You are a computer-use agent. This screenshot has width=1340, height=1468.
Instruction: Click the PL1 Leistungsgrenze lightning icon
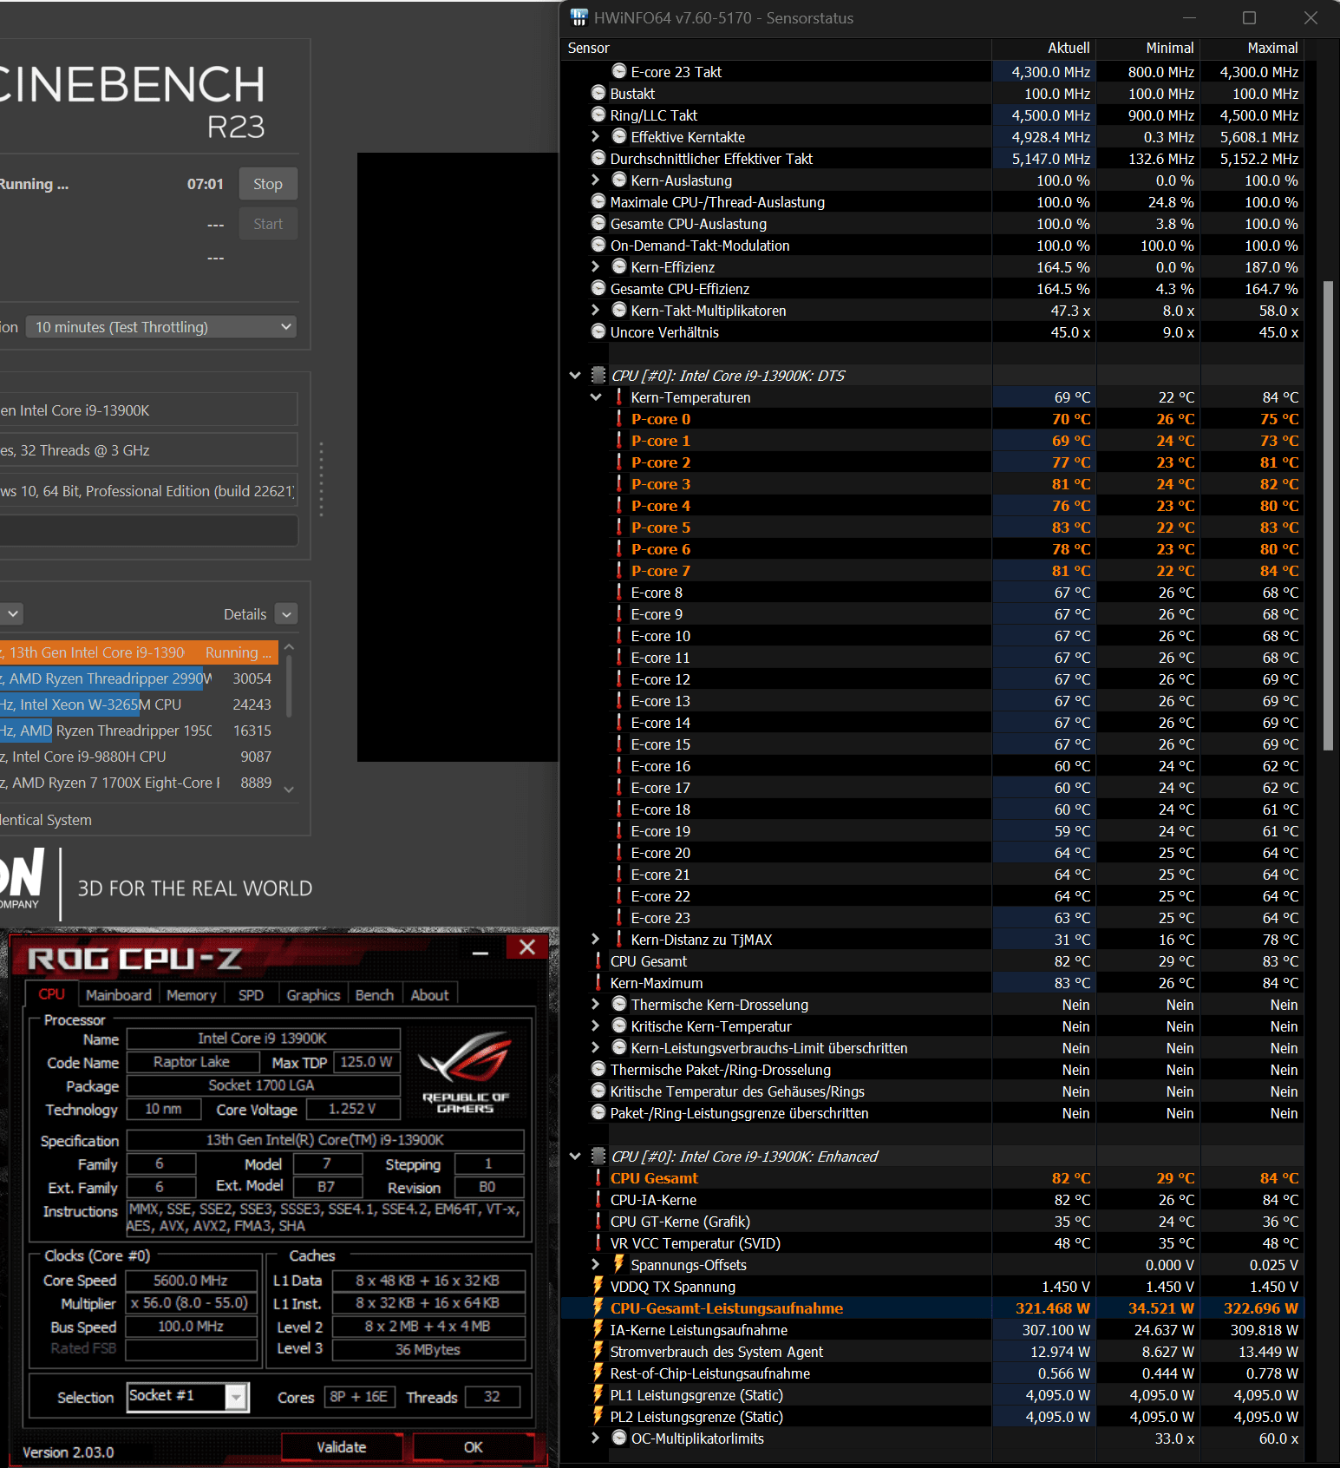598,1394
